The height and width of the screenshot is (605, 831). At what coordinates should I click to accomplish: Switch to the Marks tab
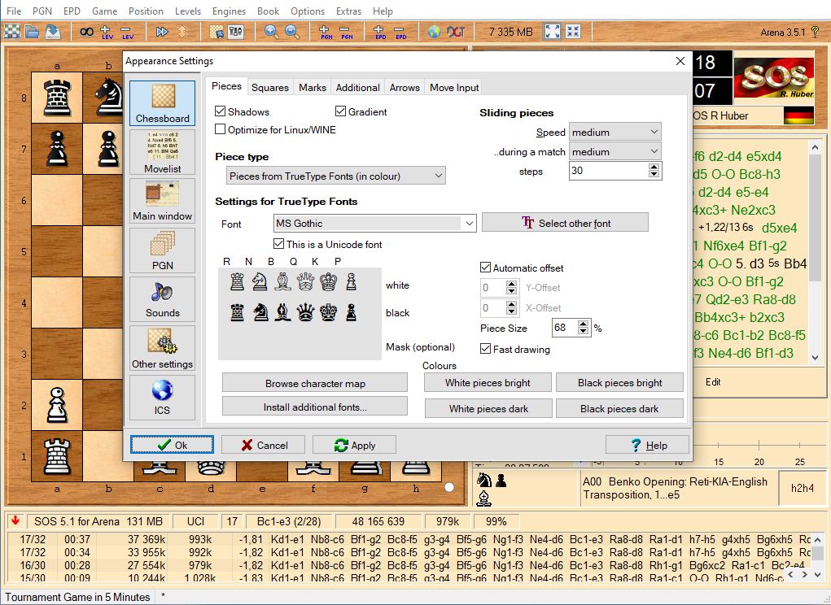[313, 87]
